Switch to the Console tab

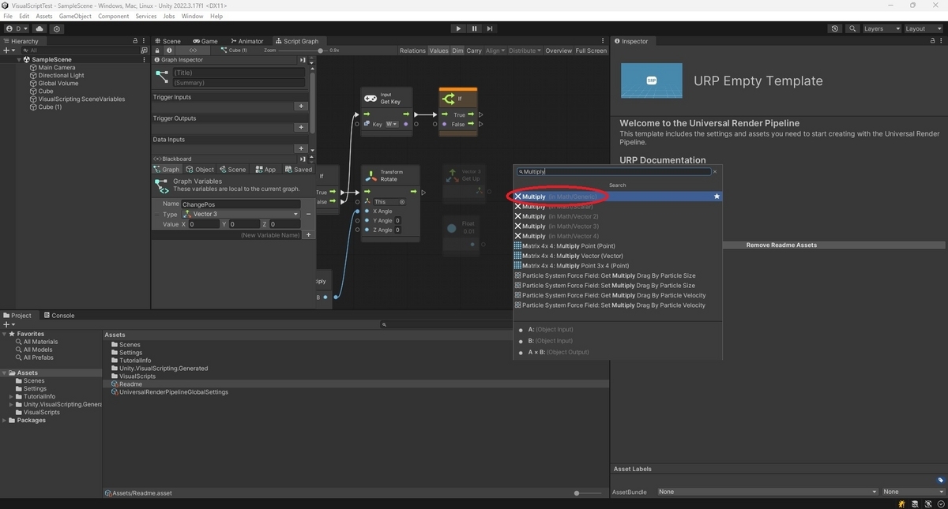click(58, 315)
